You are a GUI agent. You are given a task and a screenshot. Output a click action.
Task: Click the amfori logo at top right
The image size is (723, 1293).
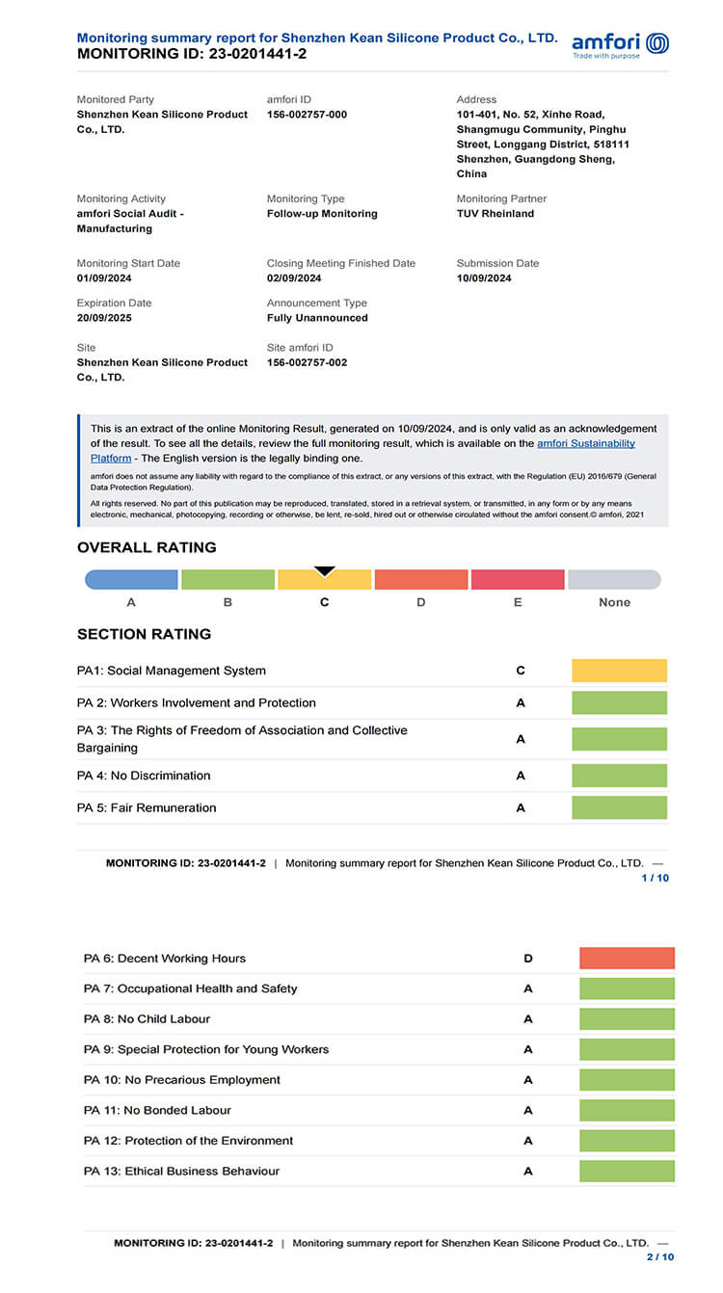tap(620, 44)
